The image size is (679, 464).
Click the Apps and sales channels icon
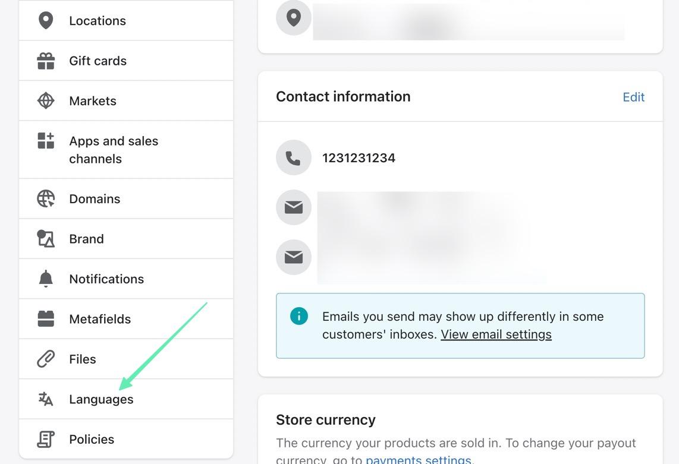46,141
